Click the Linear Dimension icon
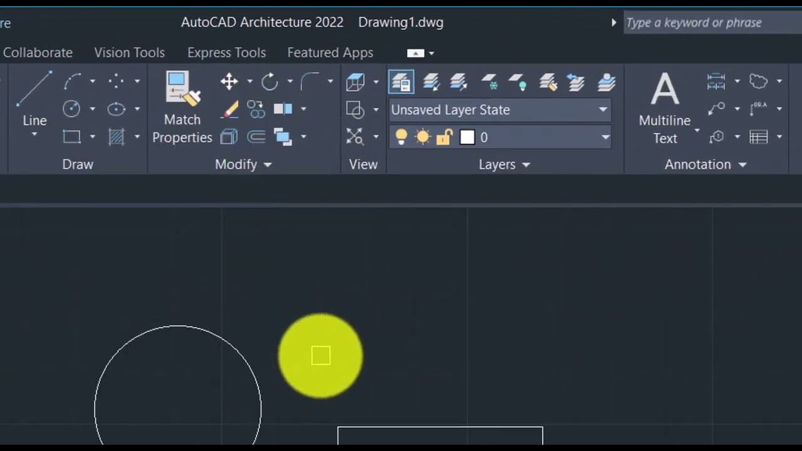This screenshot has width=802, height=451. coord(716,81)
